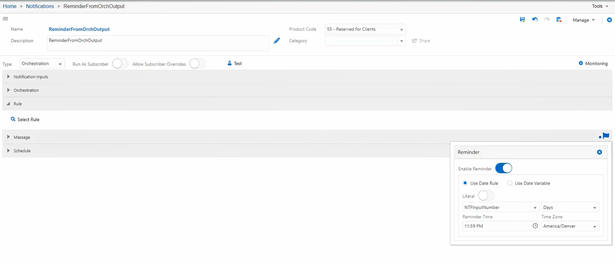Close the notification with the blue X icon
The image size is (615, 264).
pos(609,20)
